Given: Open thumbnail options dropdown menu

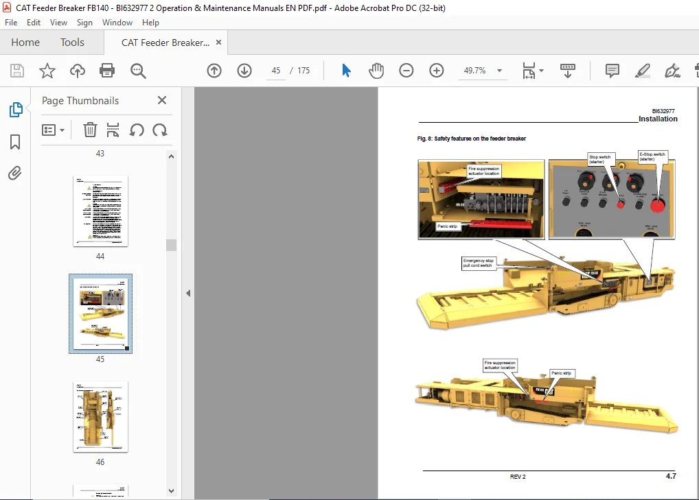Looking at the screenshot, I should [x=53, y=130].
